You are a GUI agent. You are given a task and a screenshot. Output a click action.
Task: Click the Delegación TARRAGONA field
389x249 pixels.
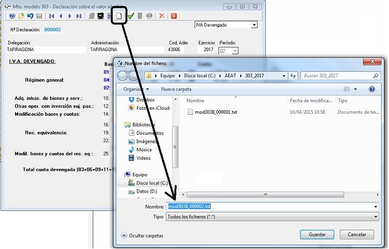pyautogui.click(x=46, y=49)
